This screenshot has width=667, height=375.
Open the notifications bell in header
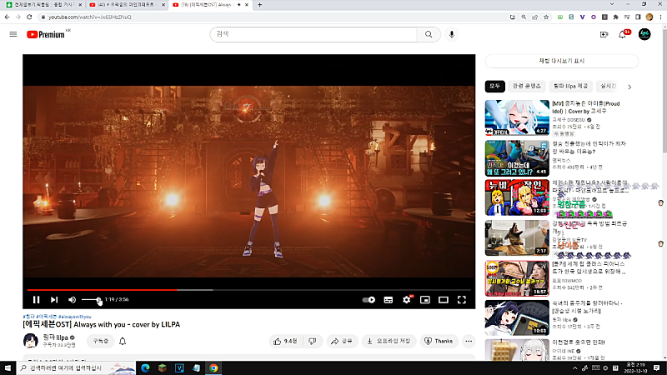[x=623, y=34]
